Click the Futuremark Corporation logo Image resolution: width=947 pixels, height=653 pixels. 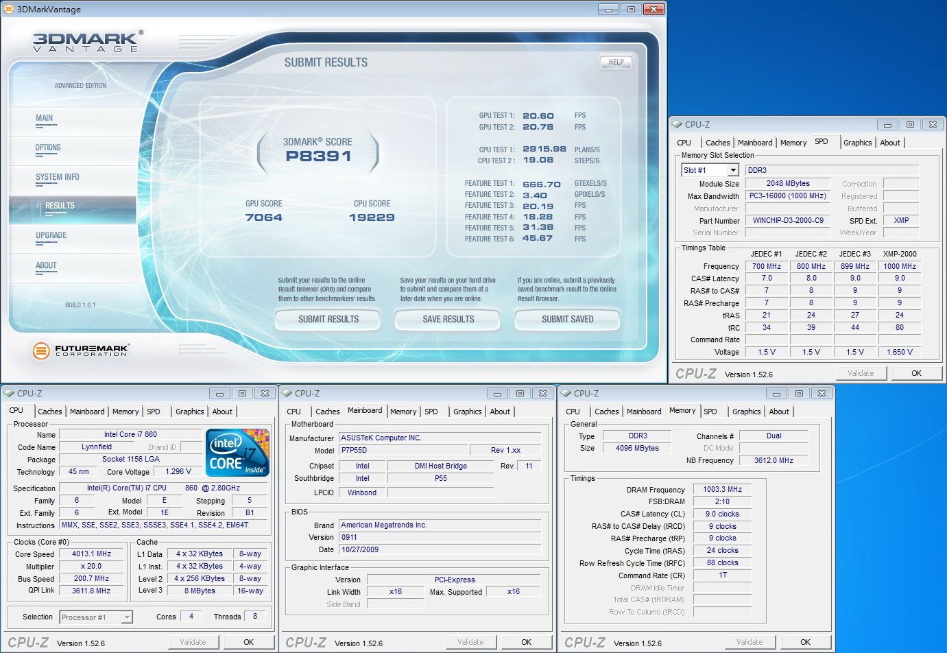click(80, 351)
